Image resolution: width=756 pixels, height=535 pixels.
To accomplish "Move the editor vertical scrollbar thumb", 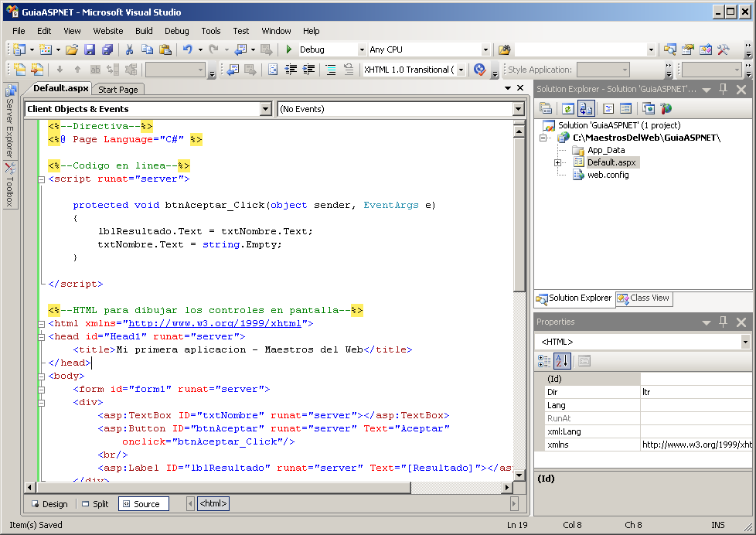I will coord(519,215).
